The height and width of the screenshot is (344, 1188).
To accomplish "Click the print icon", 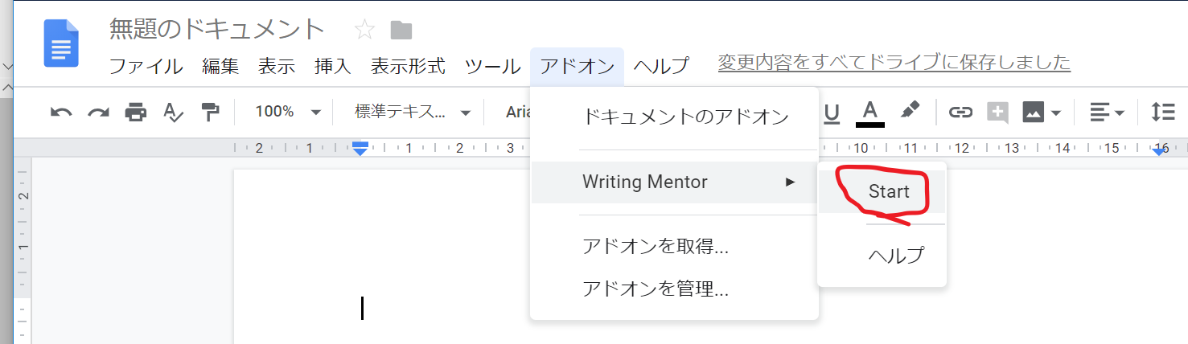I will click(x=136, y=113).
